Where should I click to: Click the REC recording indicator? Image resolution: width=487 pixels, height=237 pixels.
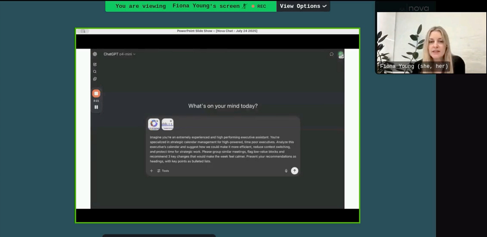click(x=259, y=6)
